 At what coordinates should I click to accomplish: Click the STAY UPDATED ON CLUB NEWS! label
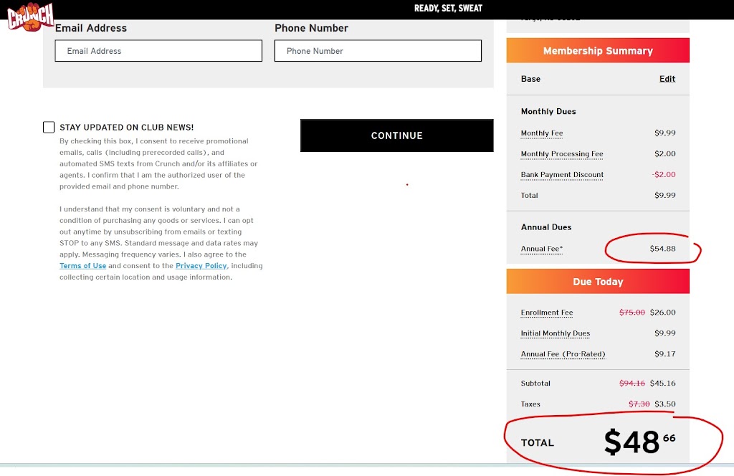(x=126, y=128)
